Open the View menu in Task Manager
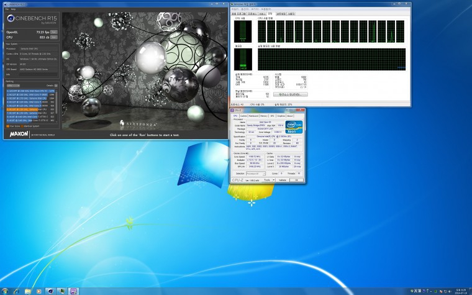The image size is (472, 295). pyautogui.click(x=255, y=9)
